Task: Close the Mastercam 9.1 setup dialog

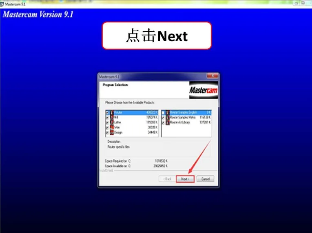Action: (212, 76)
